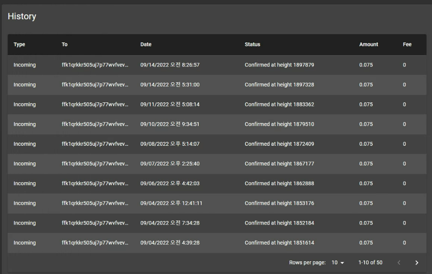Click Incoming in the 1867177 row

pyautogui.click(x=25, y=164)
